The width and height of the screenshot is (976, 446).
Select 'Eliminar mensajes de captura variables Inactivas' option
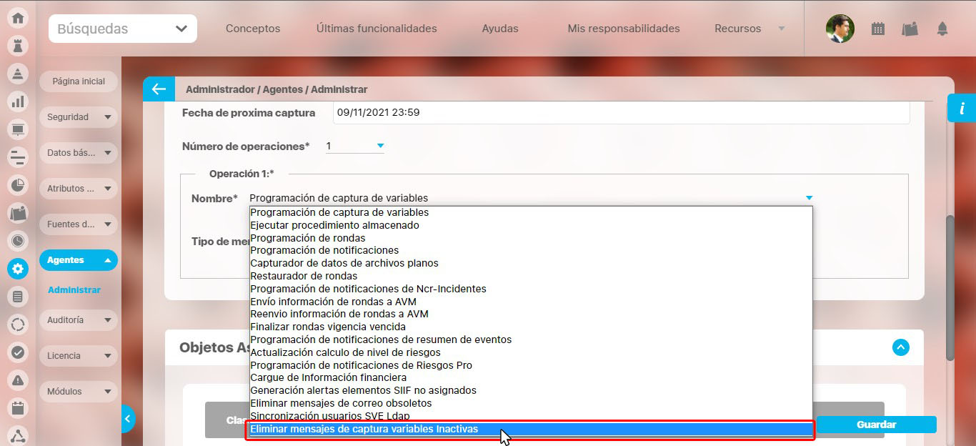[x=529, y=430]
